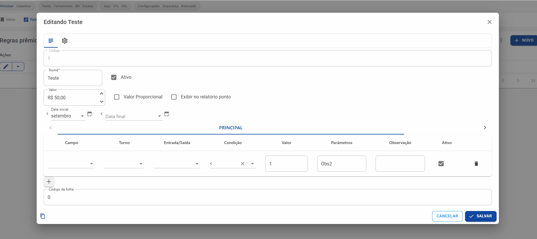
Task: Add a new rule row with plus icon
Action: [x=49, y=182]
